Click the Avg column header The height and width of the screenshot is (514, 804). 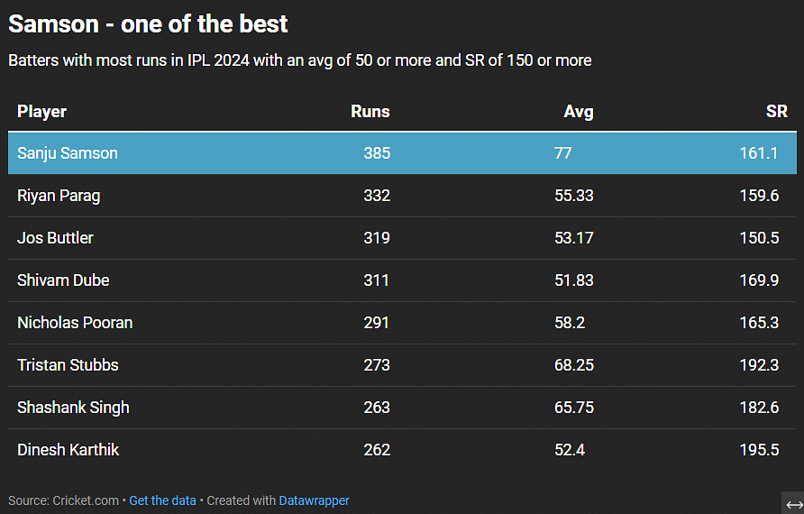click(x=578, y=112)
